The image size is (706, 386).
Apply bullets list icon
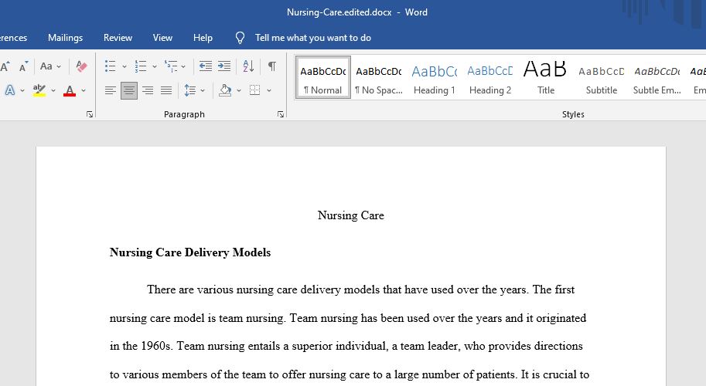pyautogui.click(x=111, y=66)
